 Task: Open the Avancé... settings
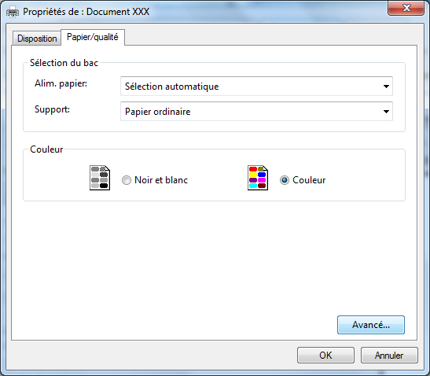[371, 325]
